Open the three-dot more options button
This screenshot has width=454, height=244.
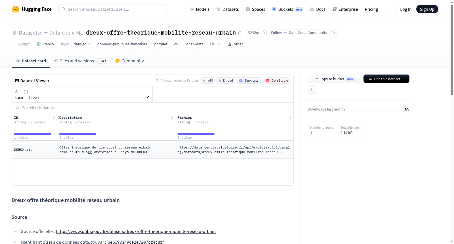click(312, 90)
